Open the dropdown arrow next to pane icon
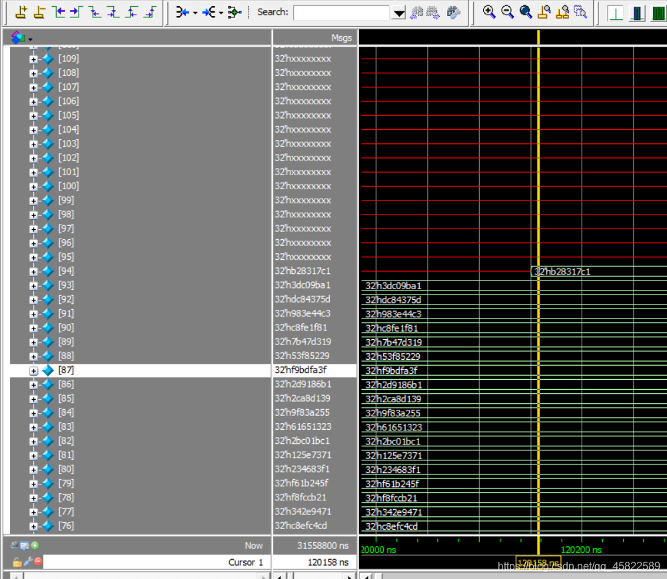The width and height of the screenshot is (667, 579). tap(30, 39)
